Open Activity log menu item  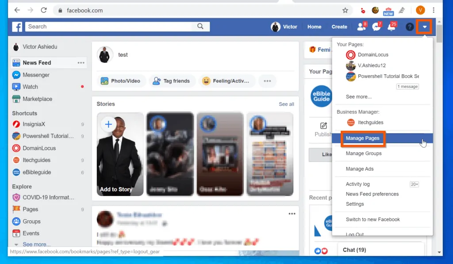[x=357, y=184]
